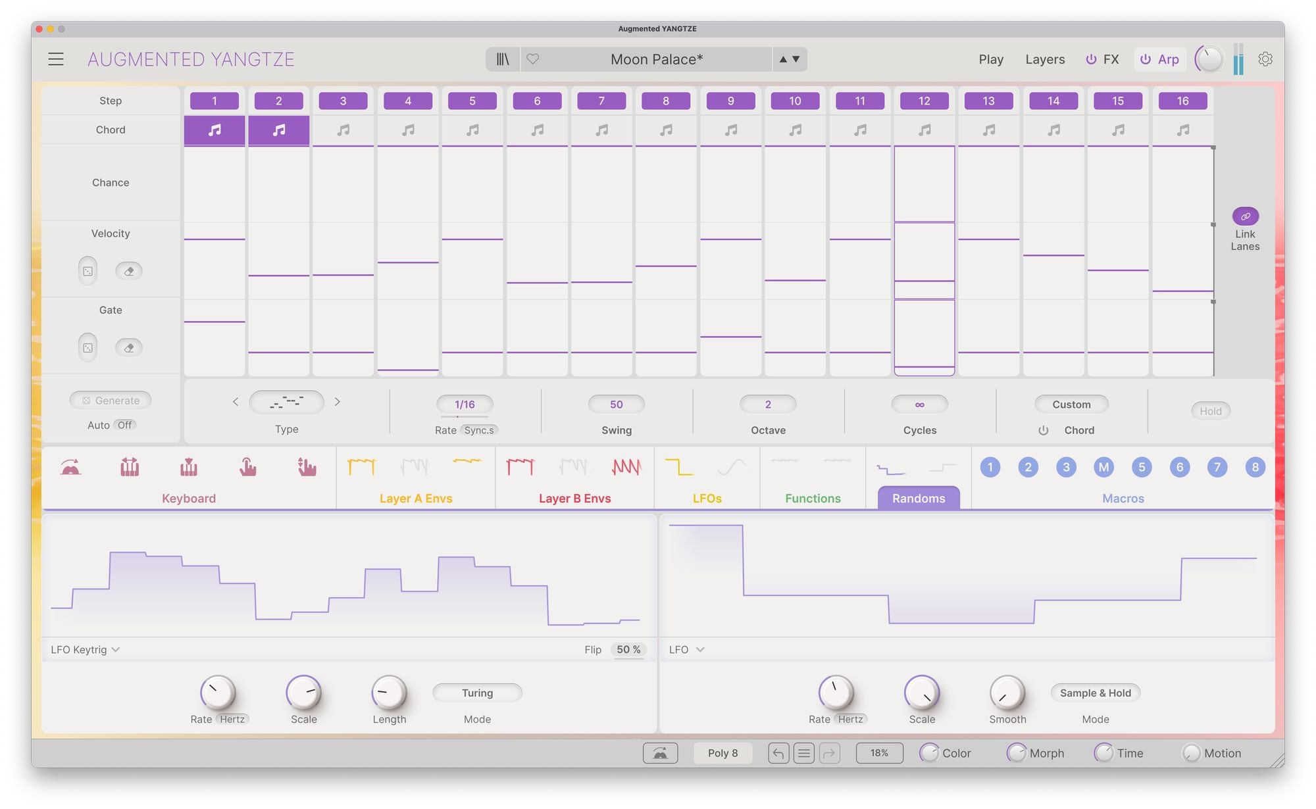1316x809 pixels.
Task: Adjust the Morph macro knob
Action: point(1017,753)
